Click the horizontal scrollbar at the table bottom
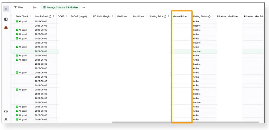The image size is (269, 130). point(185,122)
